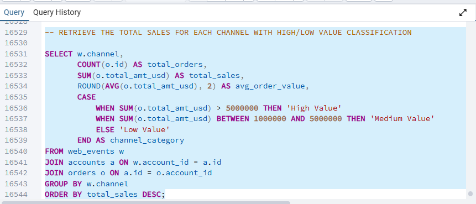Screen dimensions: 476x204
Task: Click the 'total_orders' alias
Action: point(175,65)
